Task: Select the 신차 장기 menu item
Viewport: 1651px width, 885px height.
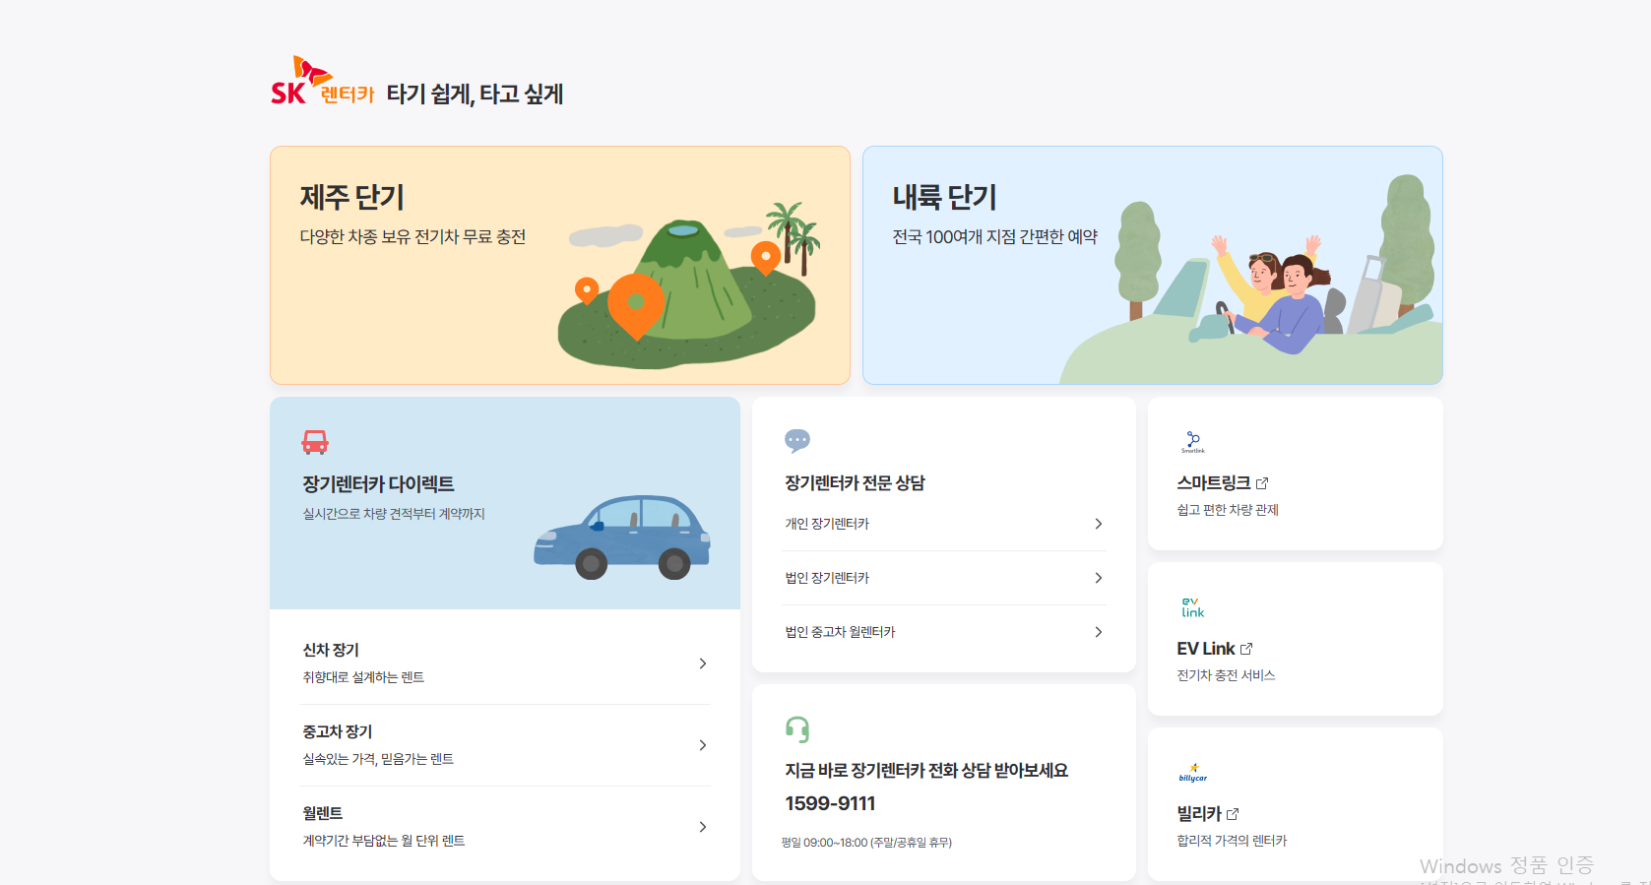Action: pos(505,664)
